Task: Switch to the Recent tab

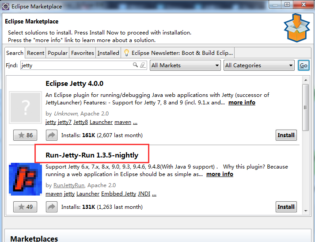Action: [35, 53]
